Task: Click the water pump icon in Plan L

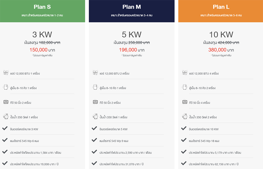Action: point(185,117)
